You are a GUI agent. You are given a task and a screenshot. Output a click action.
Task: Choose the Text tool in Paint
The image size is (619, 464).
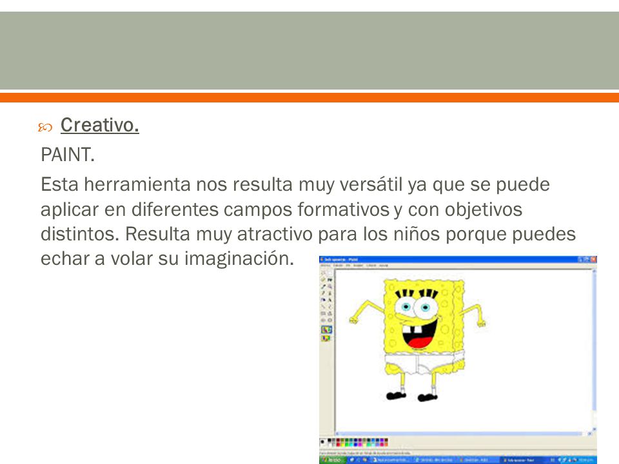pyautogui.click(x=329, y=300)
